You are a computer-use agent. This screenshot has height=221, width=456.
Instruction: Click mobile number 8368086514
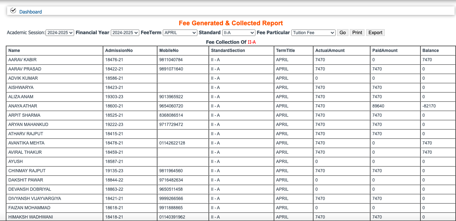[x=171, y=115]
